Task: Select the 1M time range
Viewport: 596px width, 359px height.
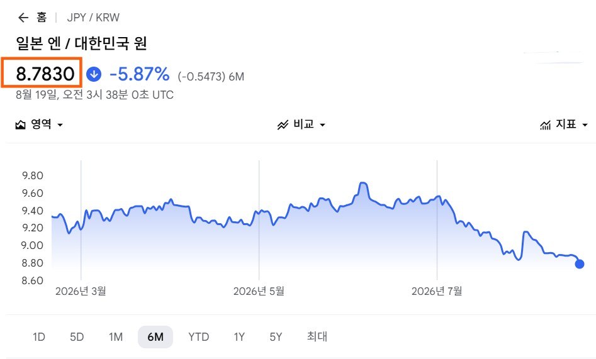Action: pyautogui.click(x=116, y=337)
